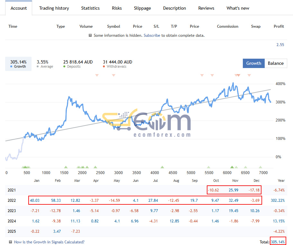
Task: Click the dark green deposit triangle near 6000
Action: pos(232,167)
